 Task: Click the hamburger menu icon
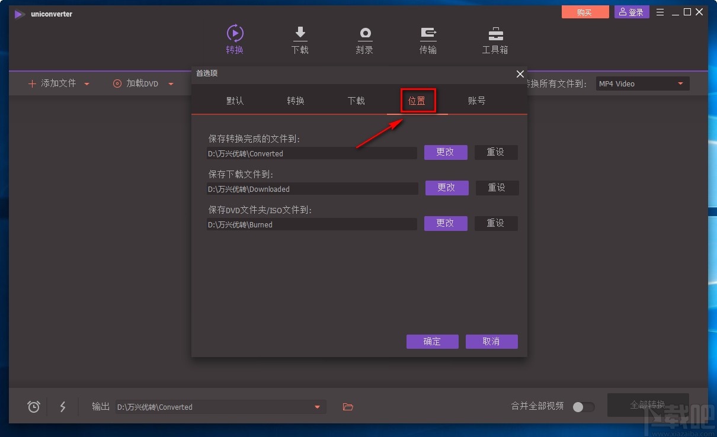click(x=660, y=11)
